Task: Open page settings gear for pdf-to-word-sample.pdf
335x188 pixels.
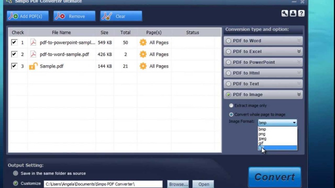Action: (143, 55)
